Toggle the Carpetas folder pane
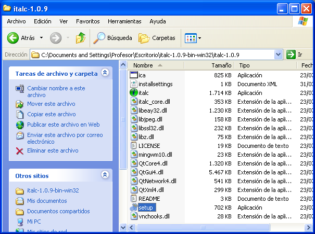This screenshot has width=315, height=234. click(x=157, y=38)
